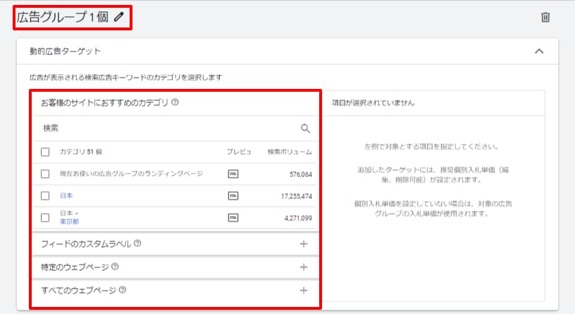Check the select-all カテゴリ 51 個 checkbox

(x=45, y=152)
